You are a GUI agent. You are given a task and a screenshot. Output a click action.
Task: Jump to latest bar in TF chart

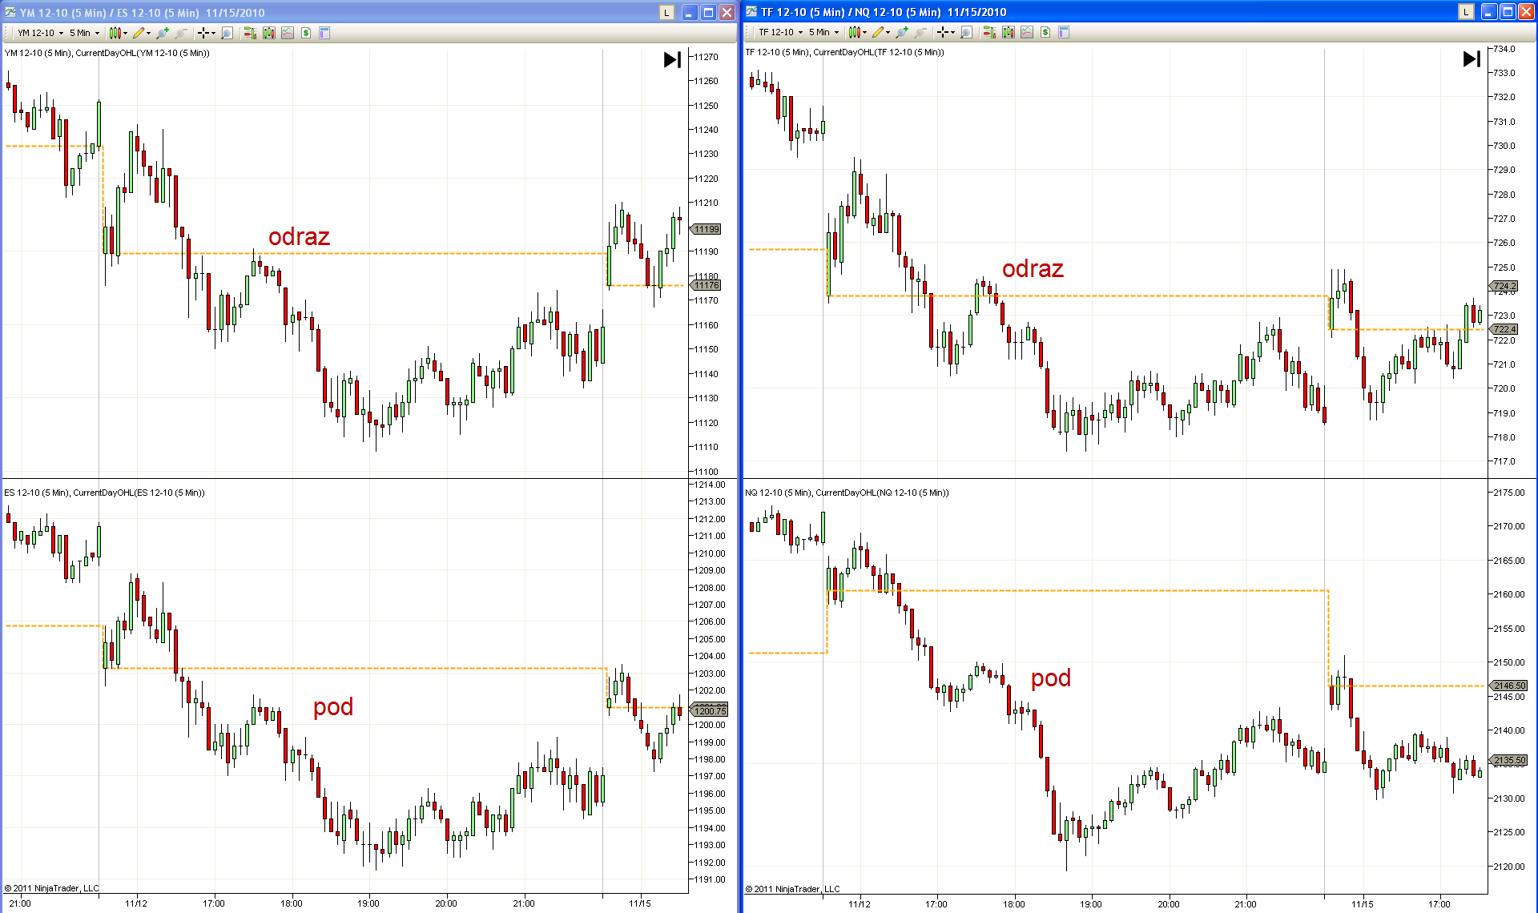click(1472, 58)
